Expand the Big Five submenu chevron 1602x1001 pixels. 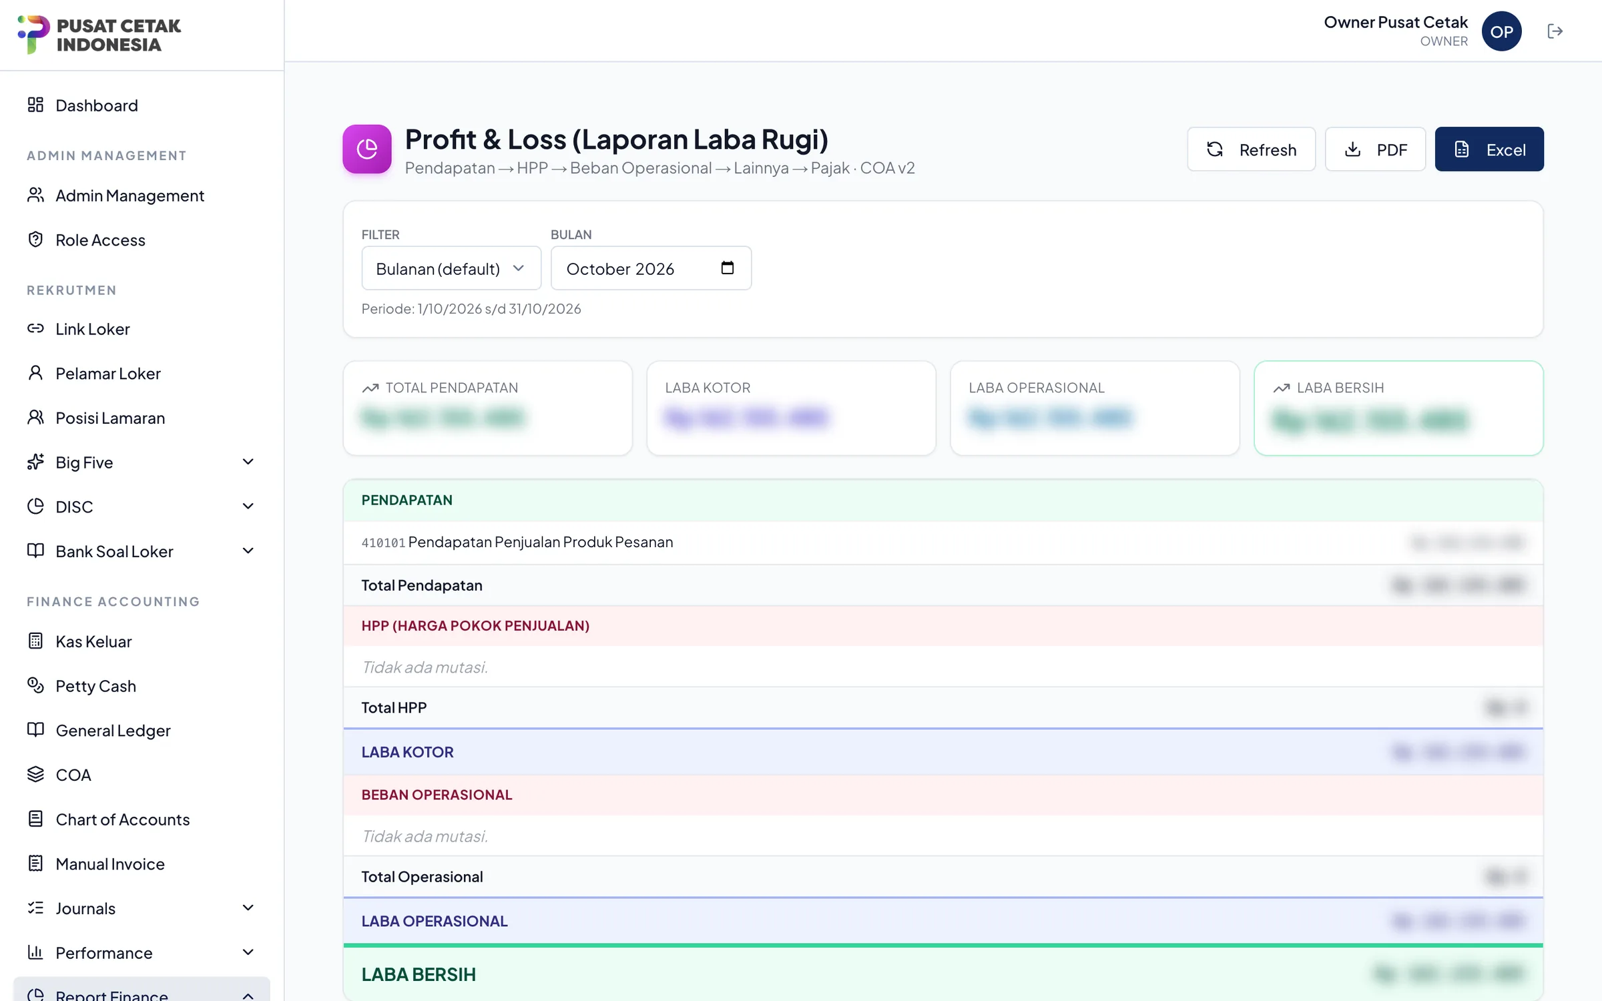tap(248, 462)
